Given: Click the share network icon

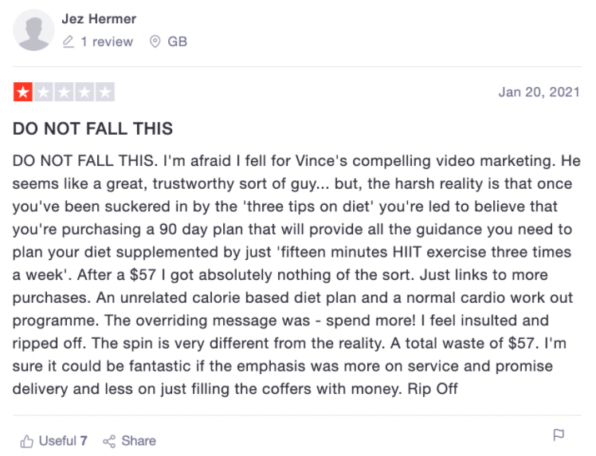Looking at the screenshot, I should 109,441.
